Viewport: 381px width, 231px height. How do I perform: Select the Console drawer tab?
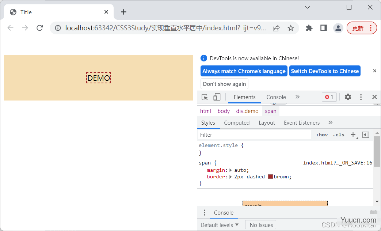pyautogui.click(x=224, y=212)
